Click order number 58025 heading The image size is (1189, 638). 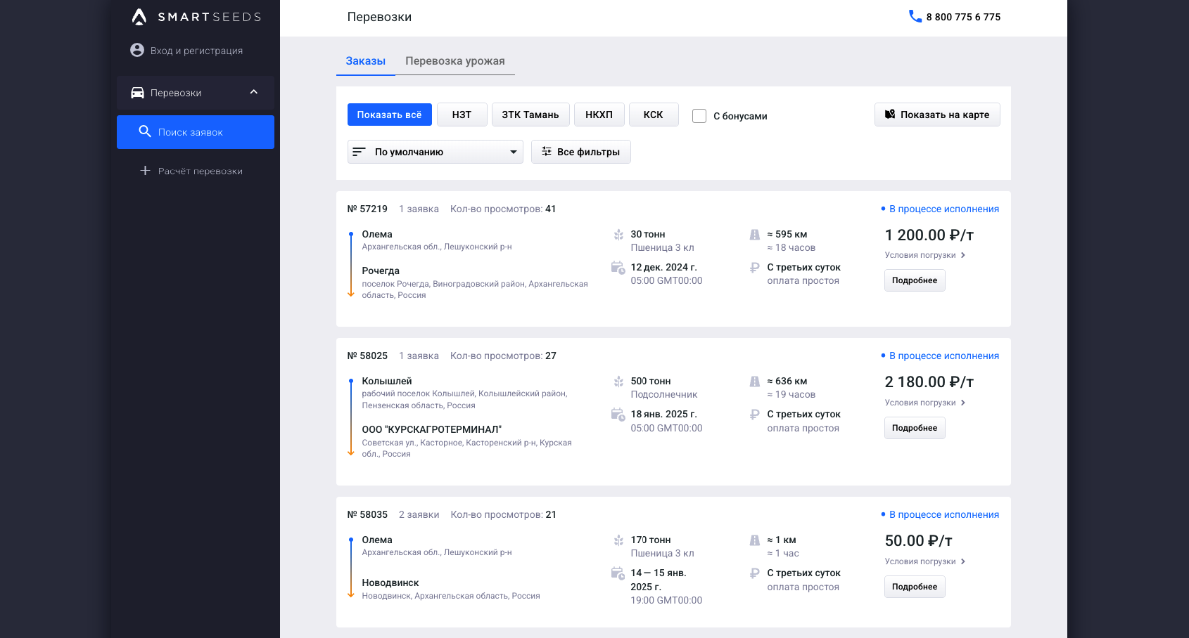367,356
